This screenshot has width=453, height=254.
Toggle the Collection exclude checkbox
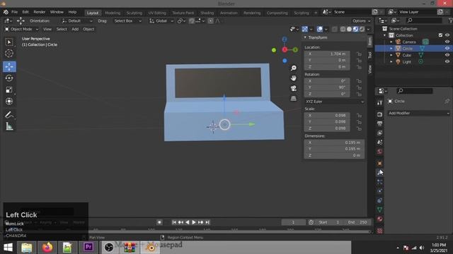click(440, 35)
